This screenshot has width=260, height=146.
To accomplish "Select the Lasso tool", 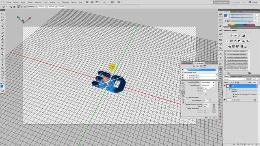I will point(2,20).
